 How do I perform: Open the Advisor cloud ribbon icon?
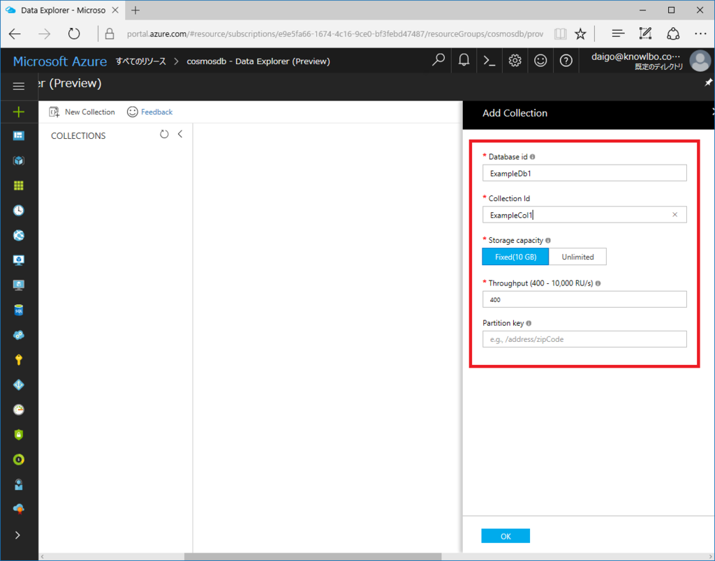tap(19, 509)
